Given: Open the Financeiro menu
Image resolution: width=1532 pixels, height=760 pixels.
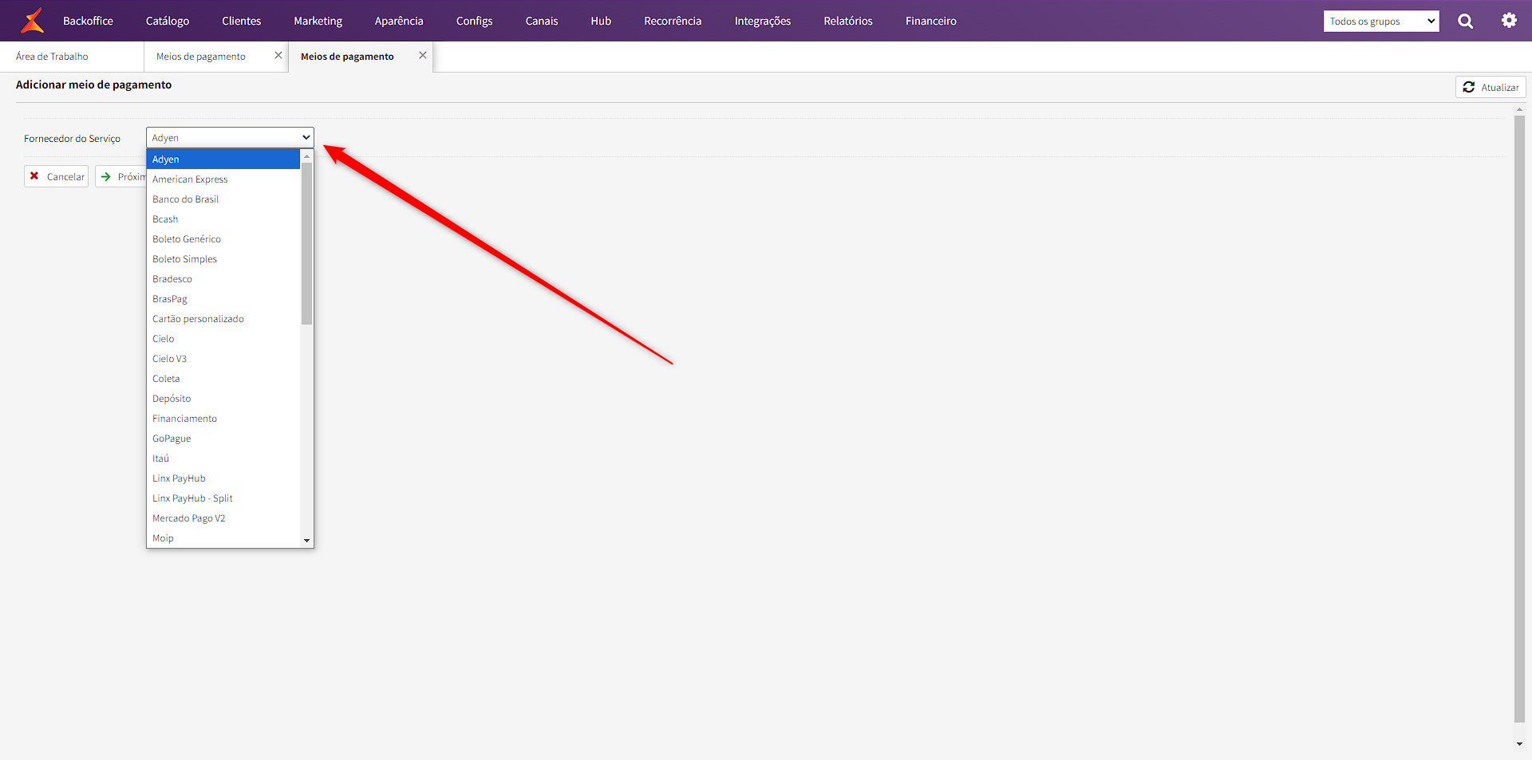Looking at the screenshot, I should (930, 21).
